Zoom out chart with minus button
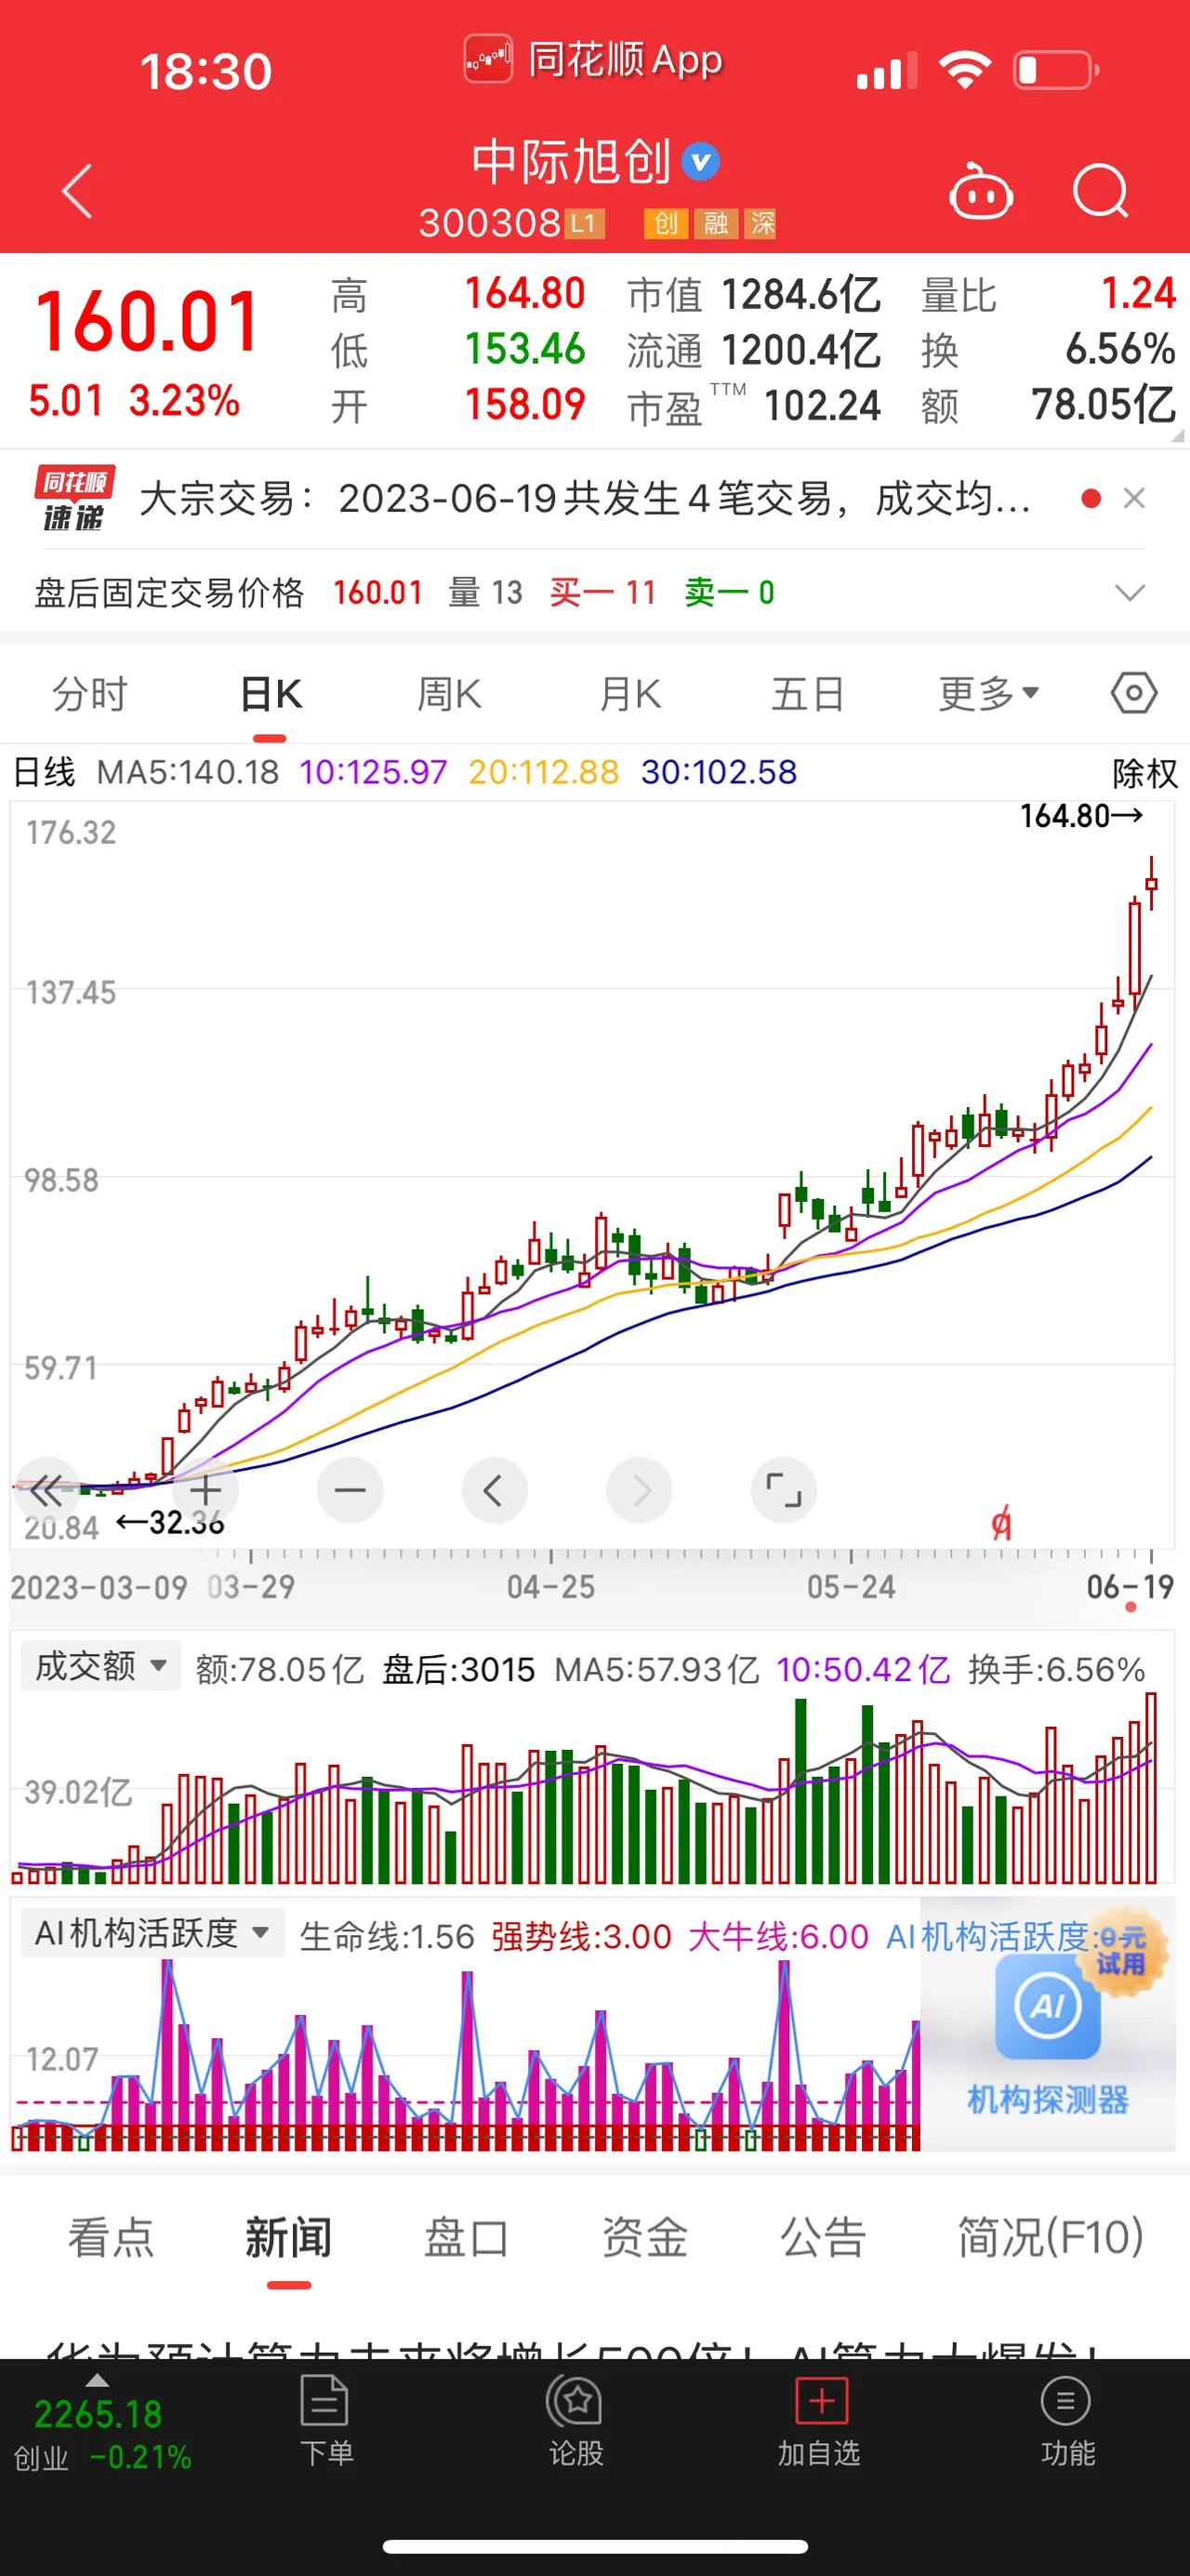 [350, 1491]
